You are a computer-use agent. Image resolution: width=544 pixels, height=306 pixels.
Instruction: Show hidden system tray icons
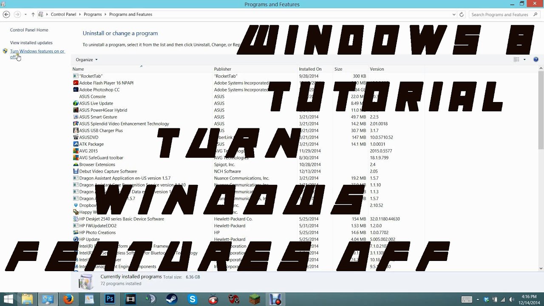(x=478, y=300)
